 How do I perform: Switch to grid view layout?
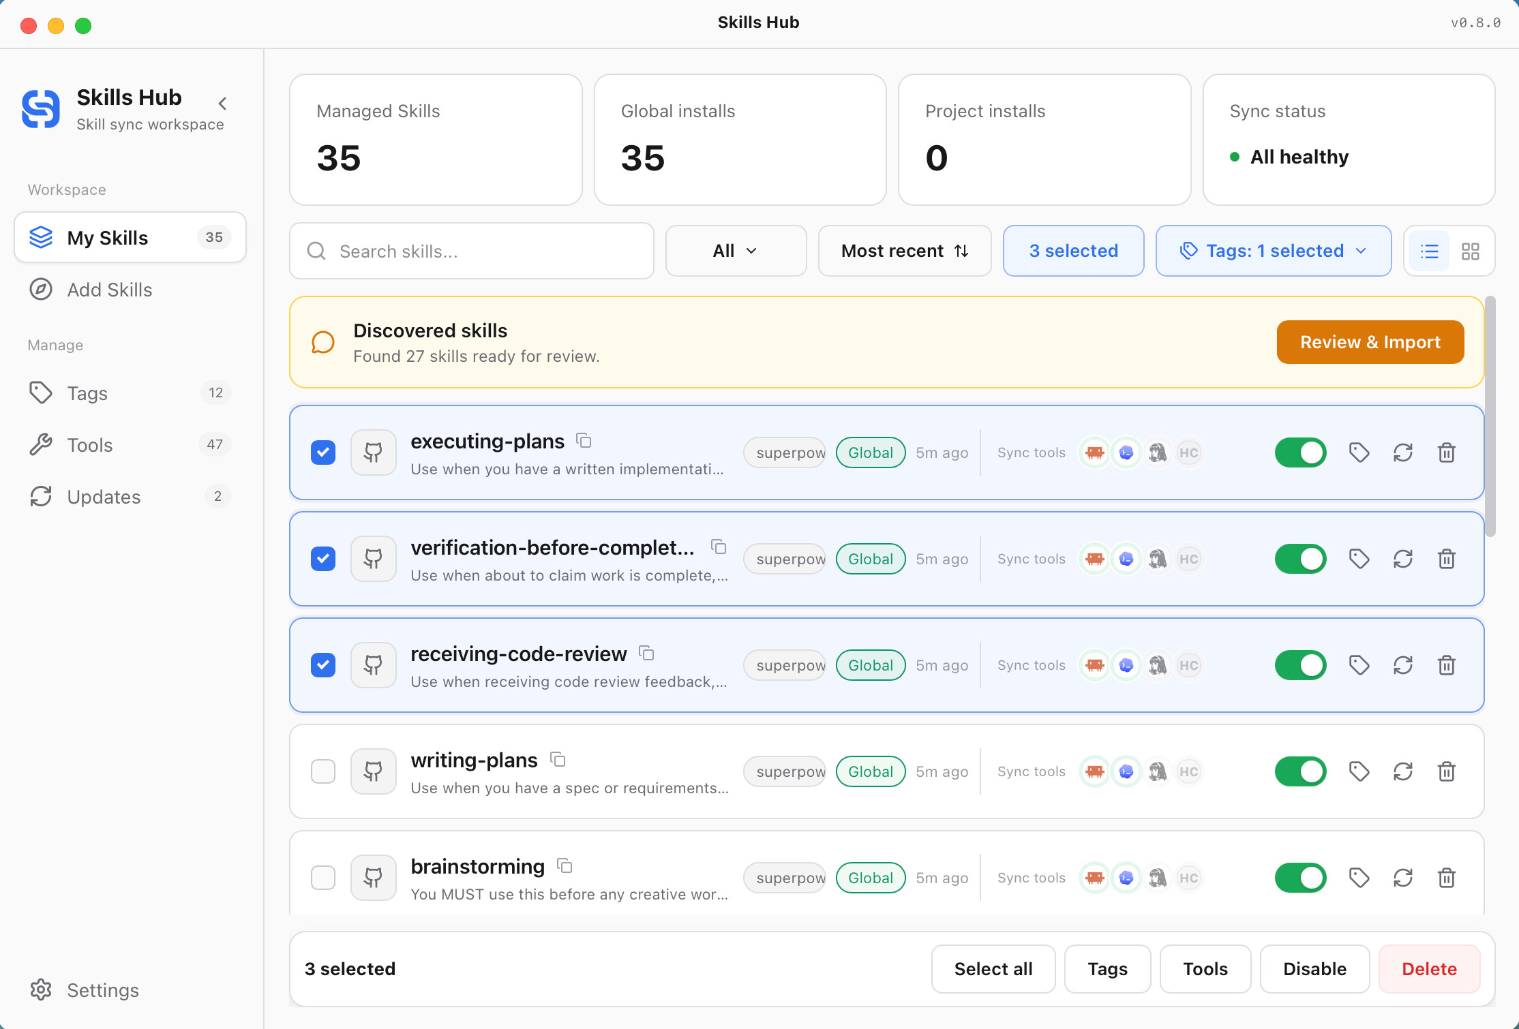[1471, 251]
